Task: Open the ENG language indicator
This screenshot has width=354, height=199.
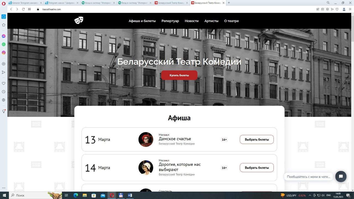Action: click(329, 195)
